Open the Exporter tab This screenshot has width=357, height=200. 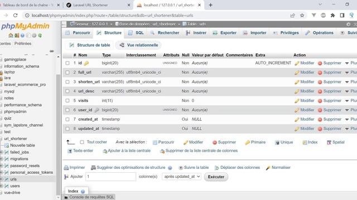(224, 33)
